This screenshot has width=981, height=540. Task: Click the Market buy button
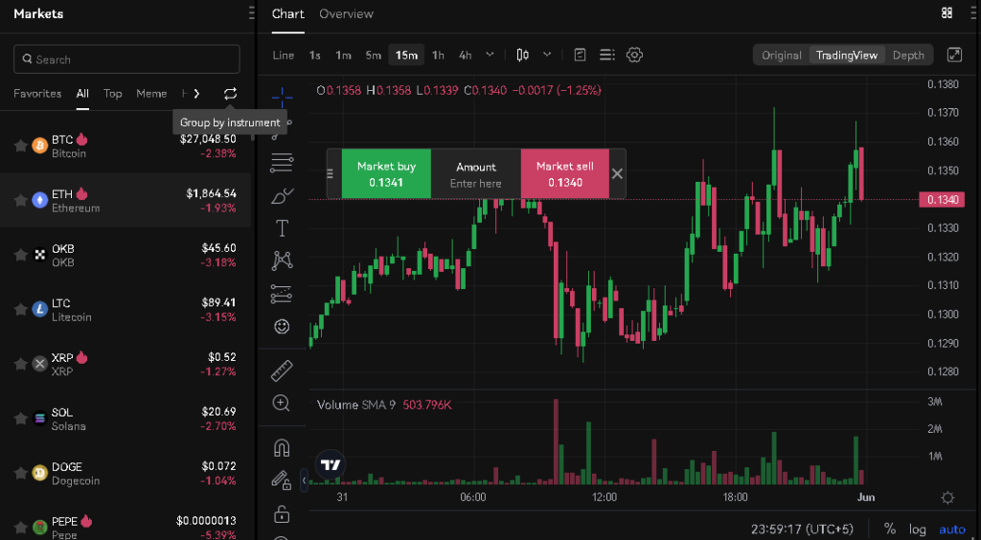pyautogui.click(x=386, y=173)
